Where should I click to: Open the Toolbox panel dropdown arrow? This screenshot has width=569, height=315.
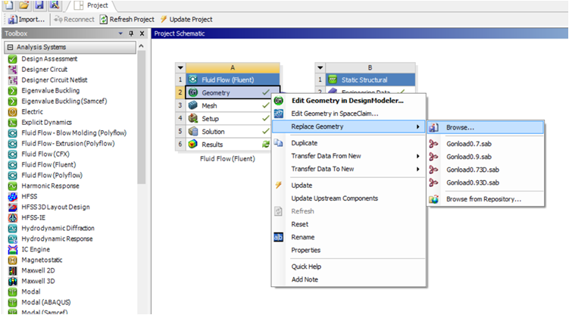pos(120,33)
